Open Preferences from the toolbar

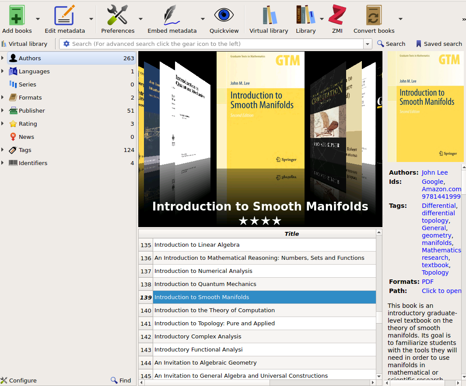[x=117, y=15]
